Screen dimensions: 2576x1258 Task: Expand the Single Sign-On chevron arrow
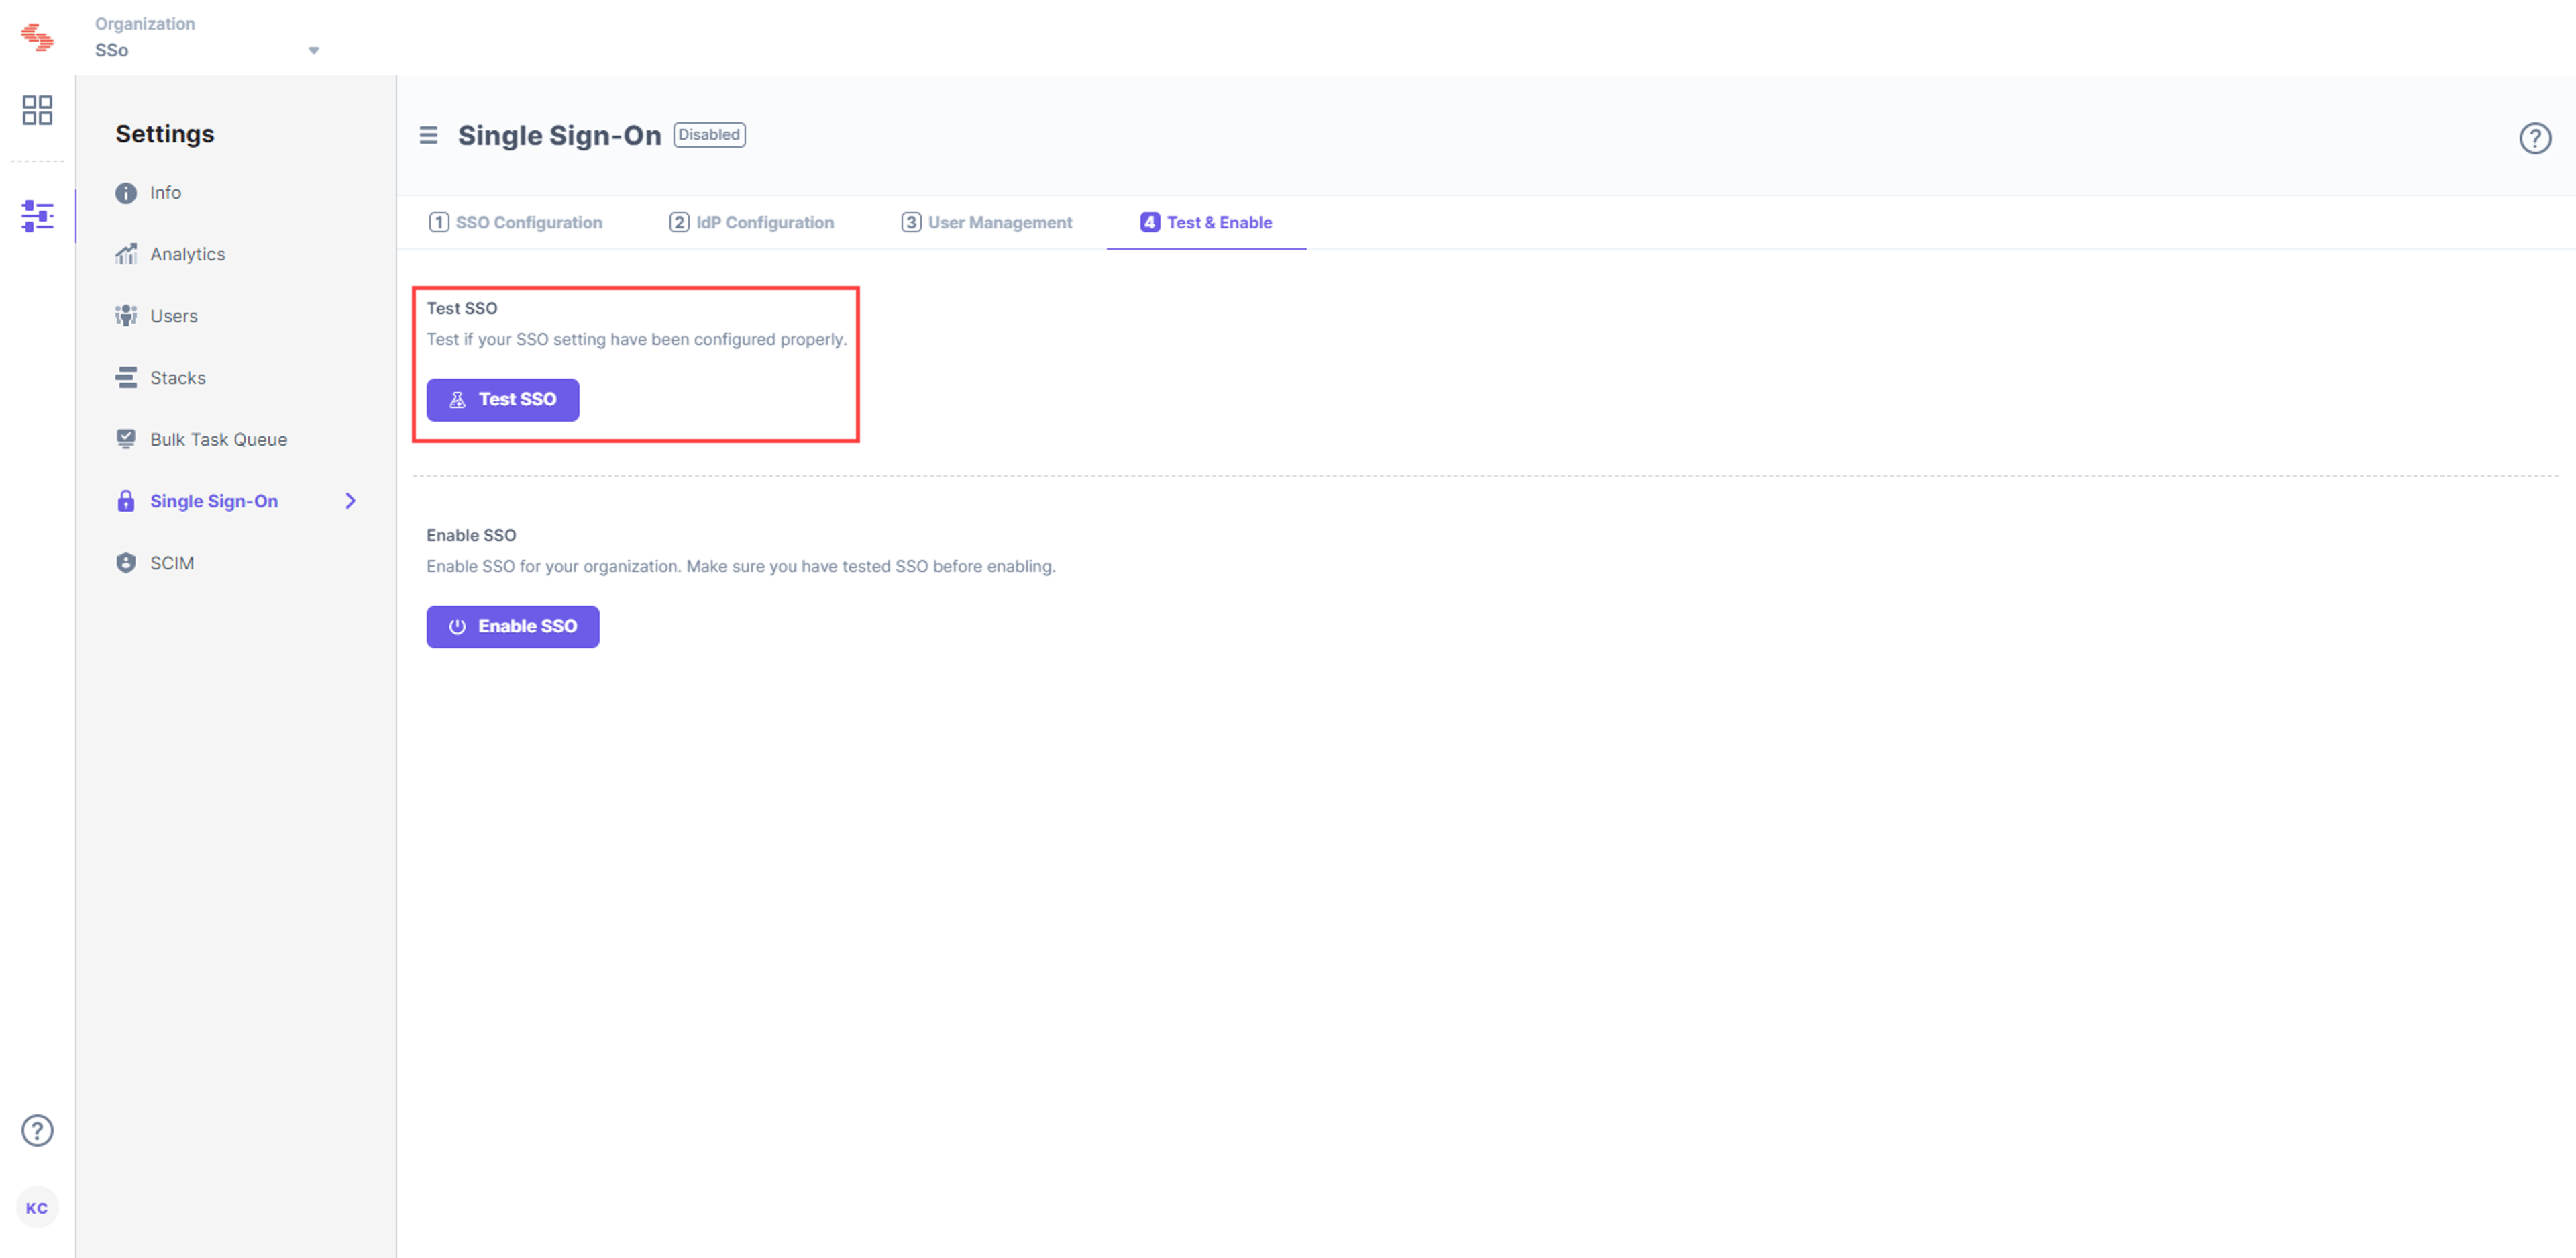click(x=350, y=500)
